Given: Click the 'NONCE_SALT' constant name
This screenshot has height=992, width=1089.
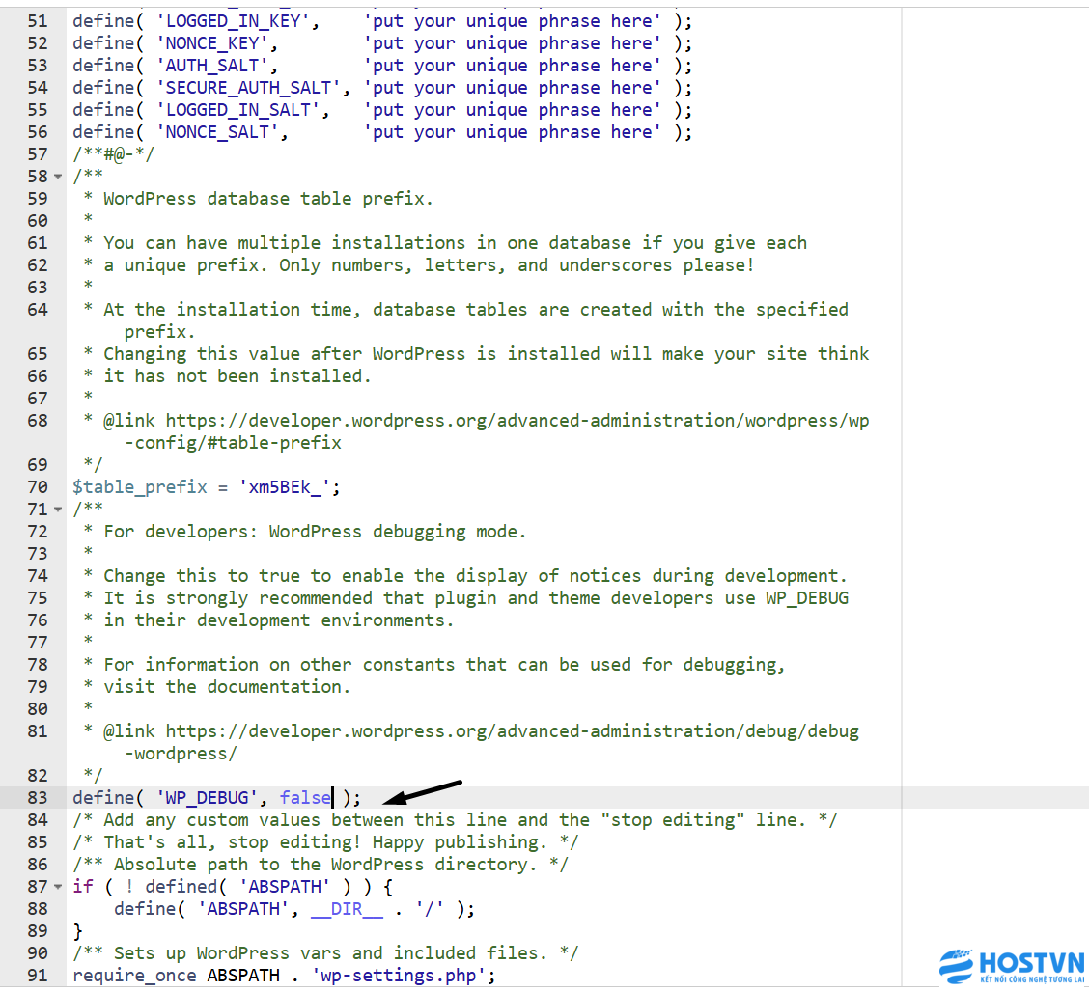Looking at the screenshot, I should [222, 132].
